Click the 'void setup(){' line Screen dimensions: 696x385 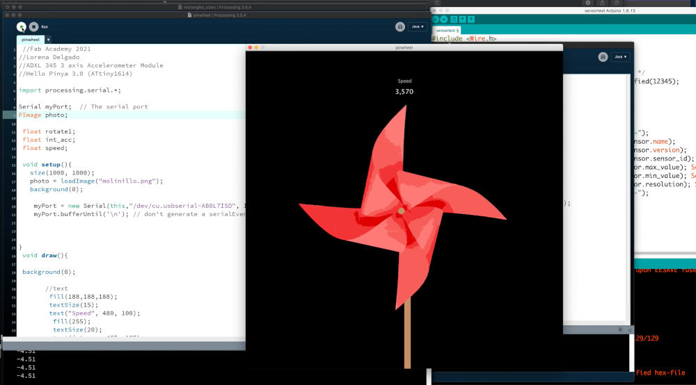(47, 165)
